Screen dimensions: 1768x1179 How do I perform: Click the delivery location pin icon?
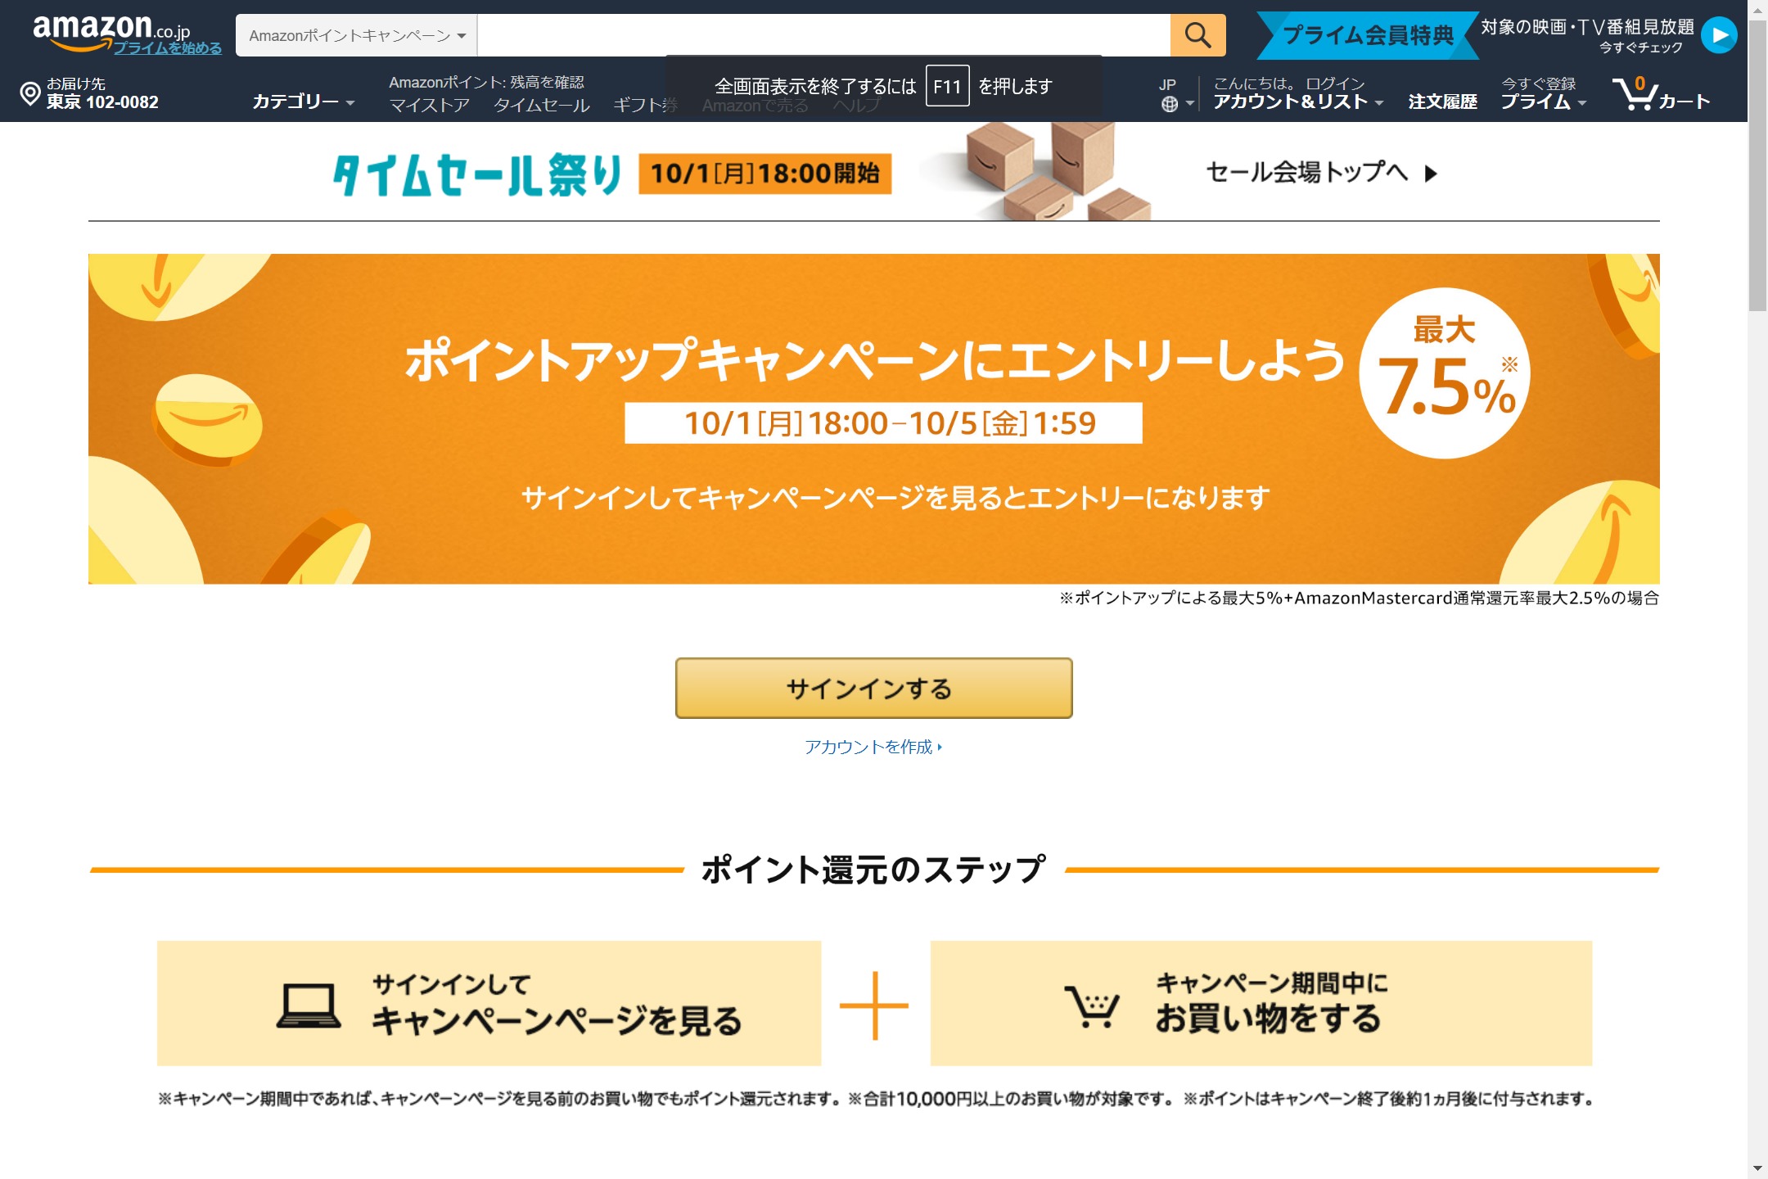coord(29,93)
